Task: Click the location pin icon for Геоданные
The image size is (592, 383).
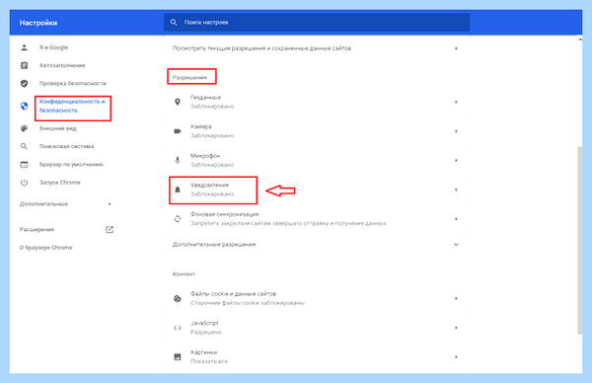Action: [x=178, y=102]
